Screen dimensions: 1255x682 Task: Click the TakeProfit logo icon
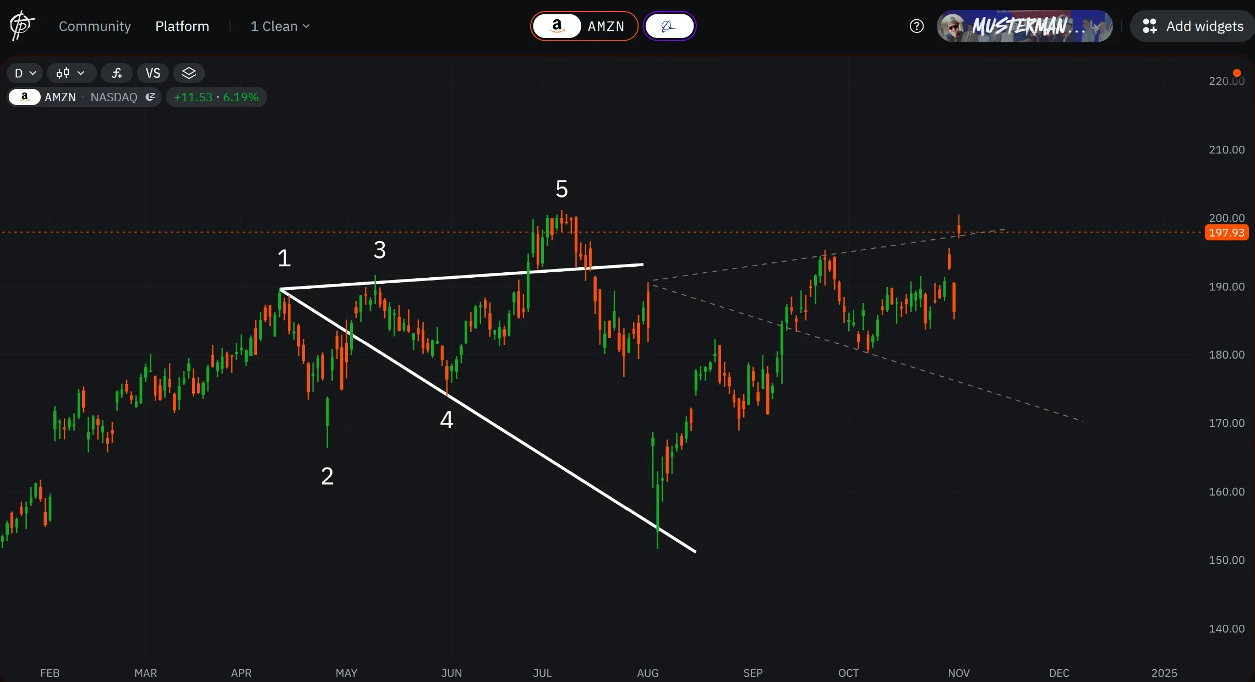22,26
